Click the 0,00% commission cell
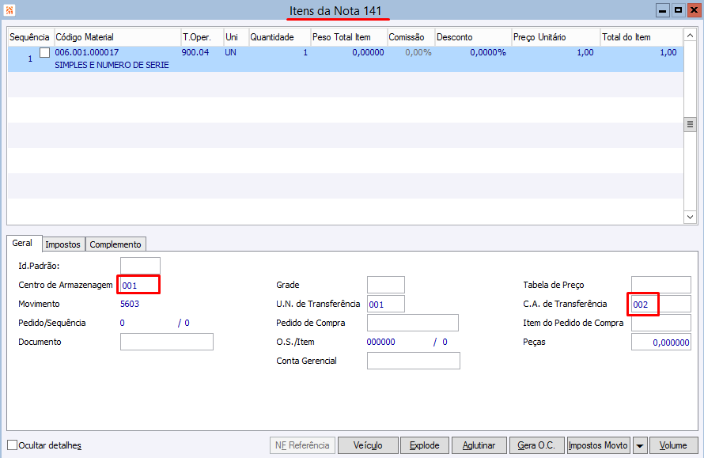Screen dimensions: 704x458 [x=418, y=52]
